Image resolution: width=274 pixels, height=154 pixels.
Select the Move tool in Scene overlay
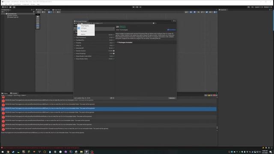[38, 19]
